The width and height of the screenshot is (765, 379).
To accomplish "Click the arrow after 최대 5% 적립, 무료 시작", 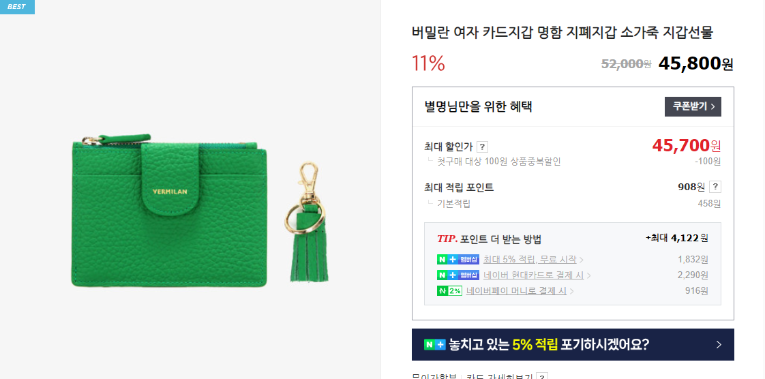I will point(582,260).
